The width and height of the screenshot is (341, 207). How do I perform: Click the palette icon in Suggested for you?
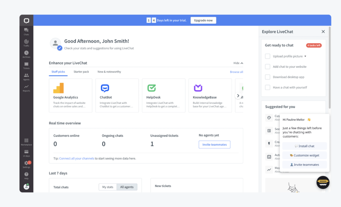(269, 117)
